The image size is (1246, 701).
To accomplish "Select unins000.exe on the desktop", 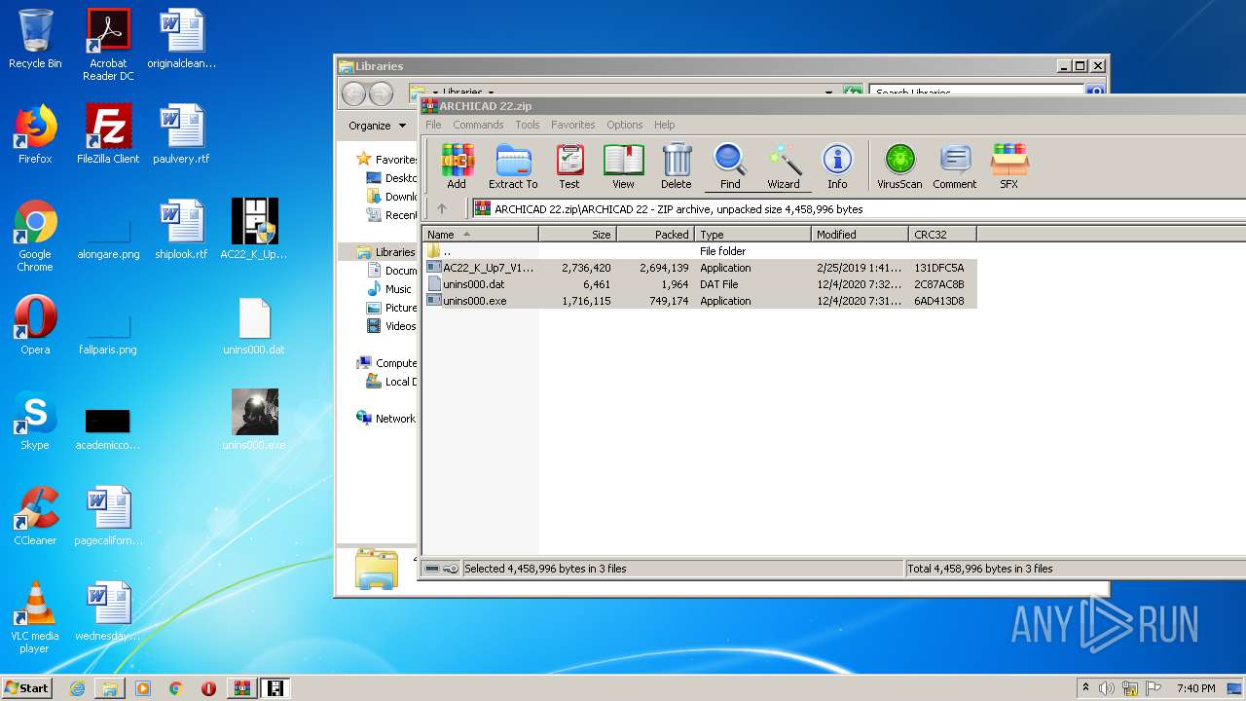I will 254,421.
